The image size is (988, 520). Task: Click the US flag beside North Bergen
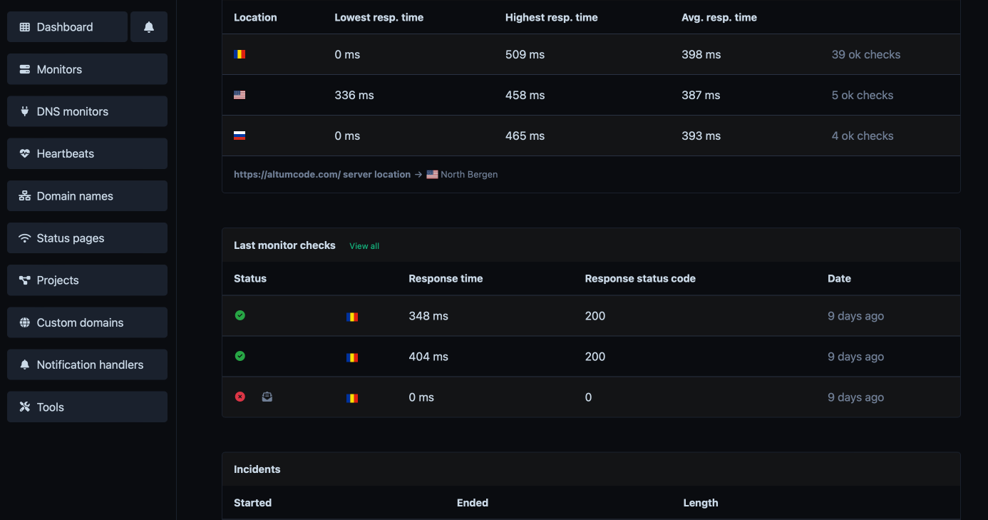coord(432,174)
